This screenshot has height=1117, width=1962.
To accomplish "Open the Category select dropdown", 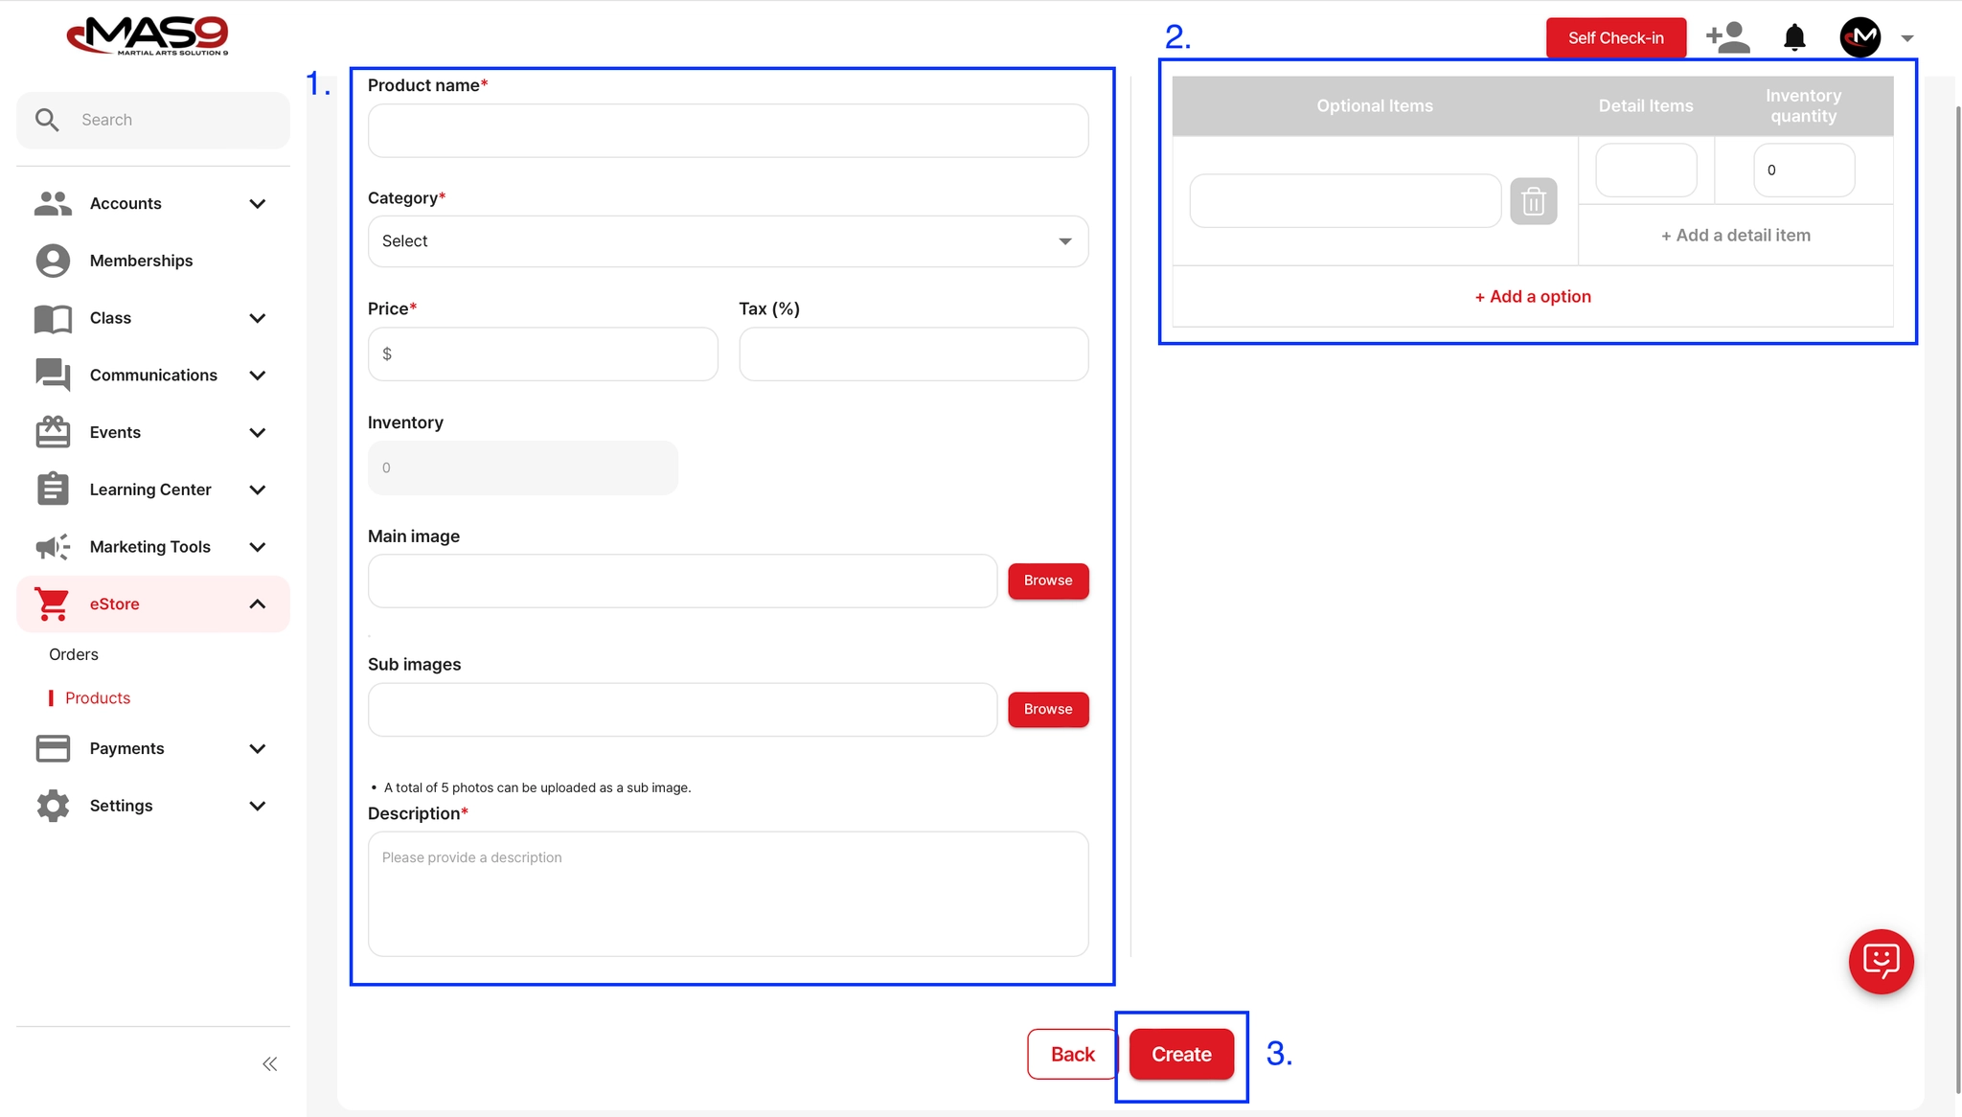I will point(727,241).
